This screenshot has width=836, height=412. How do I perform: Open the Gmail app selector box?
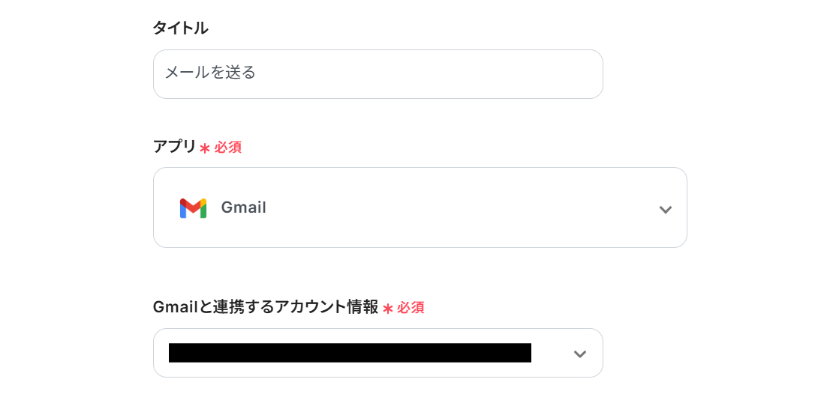pyautogui.click(x=420, y=207)
